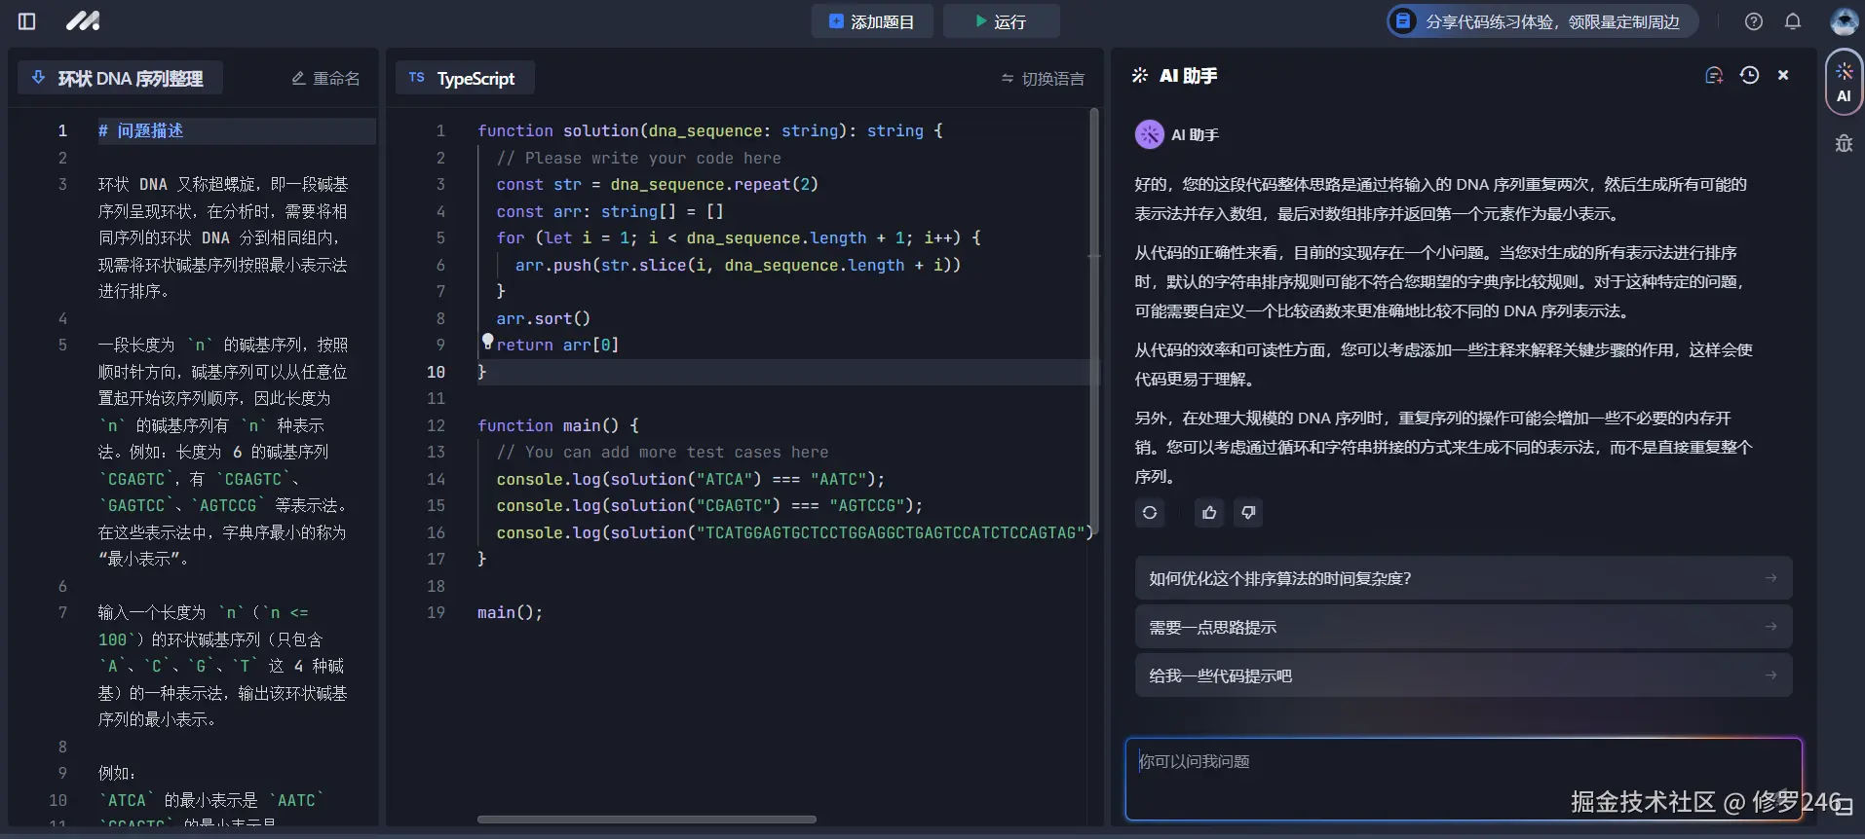
Task: Like the AI response with thumbs up
Action: tap(1209, 513)
